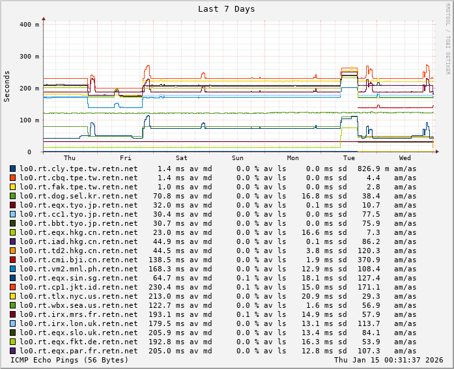Click the RRDTOOL / TOBI OETIKER watermark
This screenshot has height=369, width=454.
(x=447, y=38)
